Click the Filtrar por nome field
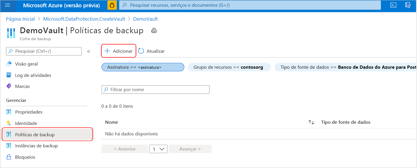 pos(155,90)
